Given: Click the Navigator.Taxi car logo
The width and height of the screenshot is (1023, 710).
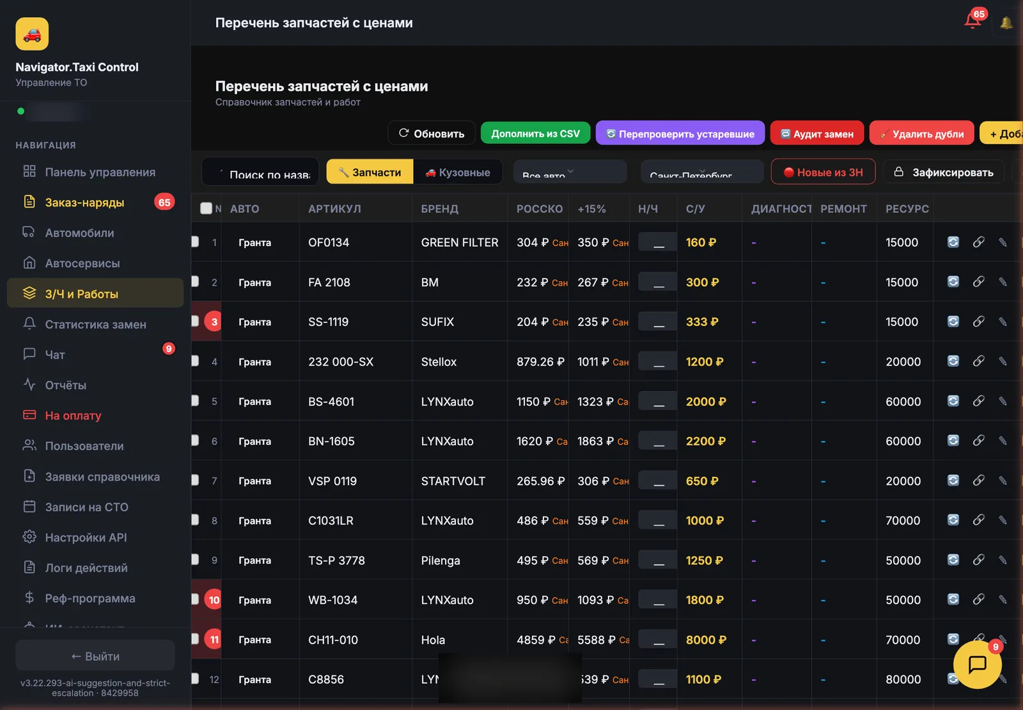Looking at the screenshot, I should 32,34.
